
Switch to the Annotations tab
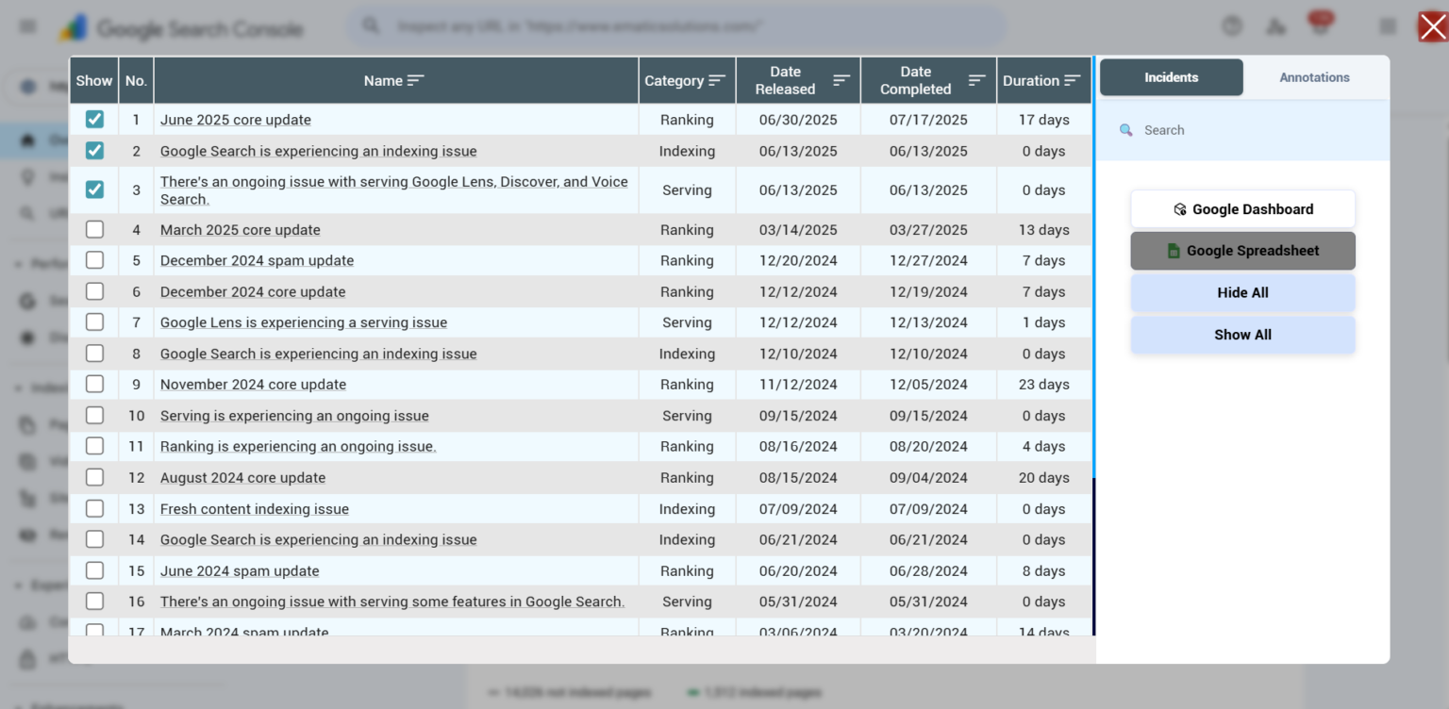1314,77
